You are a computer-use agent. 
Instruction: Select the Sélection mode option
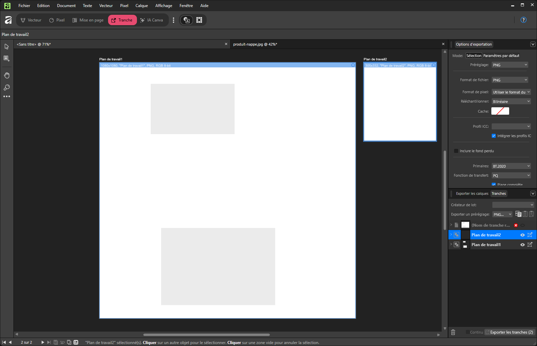click(474, 56)
